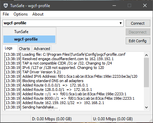Select TunSafe from the profile list
This screenshot has width=153, height=123.
click(x=29, y=32)
